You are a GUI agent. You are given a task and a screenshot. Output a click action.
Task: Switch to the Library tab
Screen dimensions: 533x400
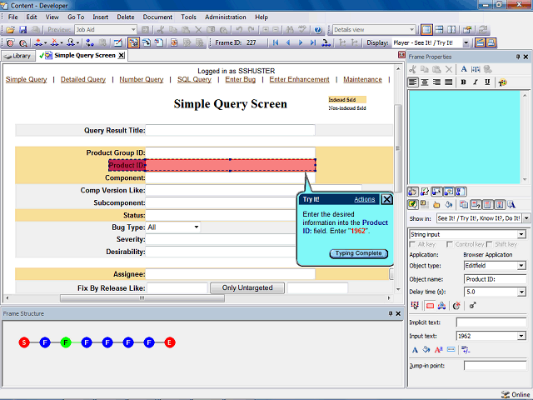tap(18, 56)
